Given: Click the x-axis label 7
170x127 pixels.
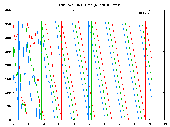Looking at the screenshot, I should pyautogui.click(x=120, y=124).
